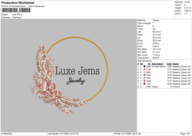
Task: Click the 'Created By:' footer label
Action: [x=7, y=134]
